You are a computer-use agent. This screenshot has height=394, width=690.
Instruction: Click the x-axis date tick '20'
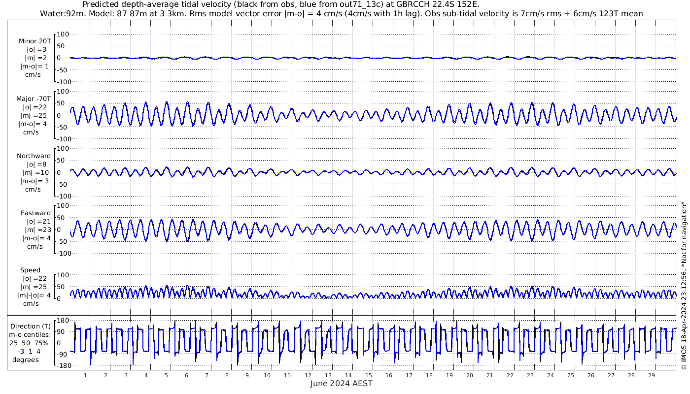469,375
